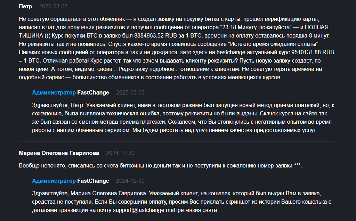Click the Претензия снята status text
Image resolution: width=356 pixels, height=221 pixels.
click(x=195, y=210)
